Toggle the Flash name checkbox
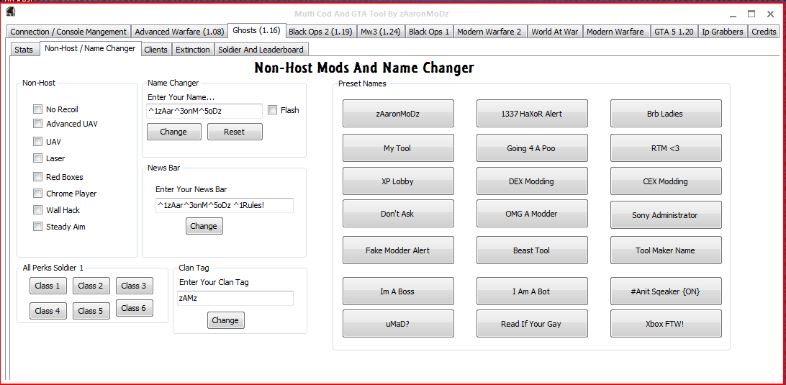Image resolution: width=786 pixels, height=385 pixels. [272, 110]
